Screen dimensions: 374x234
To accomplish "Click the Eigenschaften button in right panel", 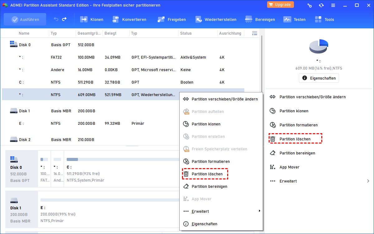I will 319,78.
